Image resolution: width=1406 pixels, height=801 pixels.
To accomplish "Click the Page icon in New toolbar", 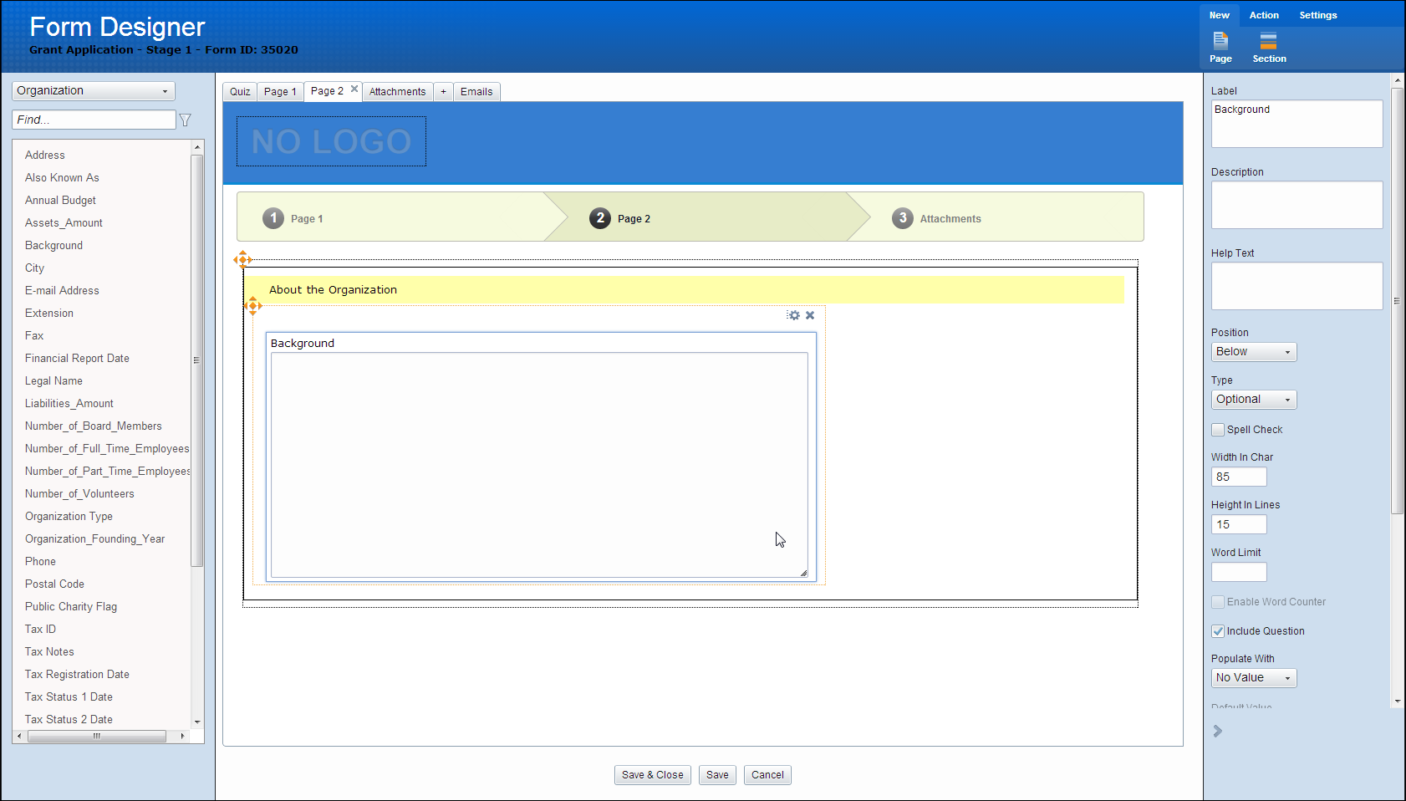I will (x=1220, y=41).
